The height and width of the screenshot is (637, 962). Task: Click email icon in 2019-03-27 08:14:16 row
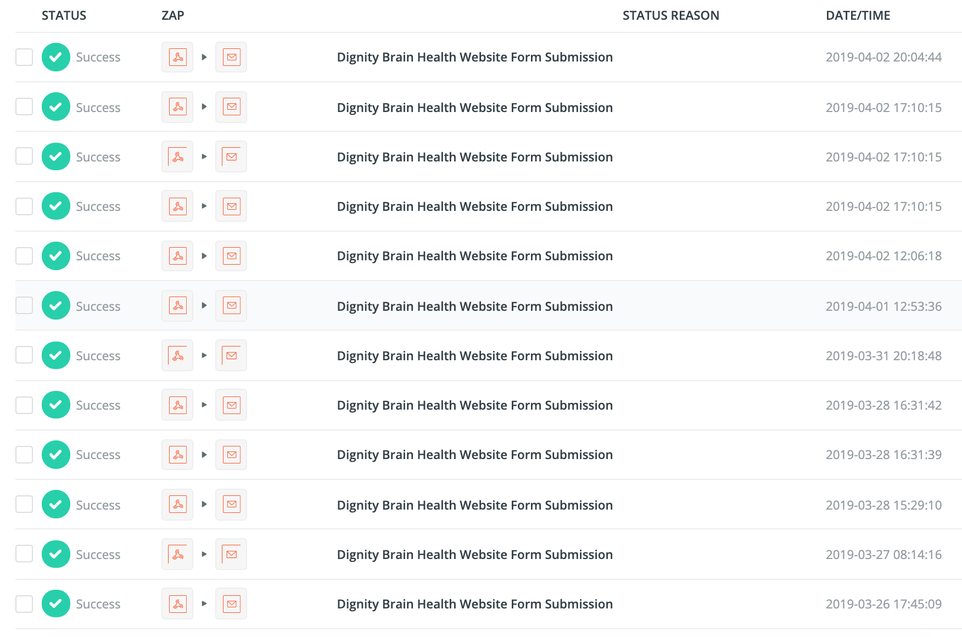point(231,554)
